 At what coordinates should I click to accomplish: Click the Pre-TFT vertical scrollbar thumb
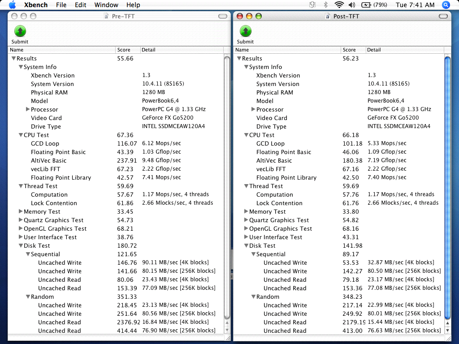[227, 187]
